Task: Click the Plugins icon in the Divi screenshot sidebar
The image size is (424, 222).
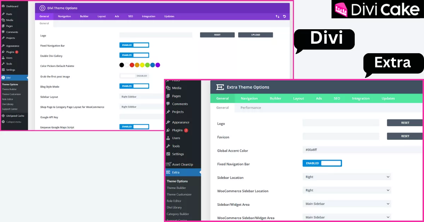Action: coord(3,52)
